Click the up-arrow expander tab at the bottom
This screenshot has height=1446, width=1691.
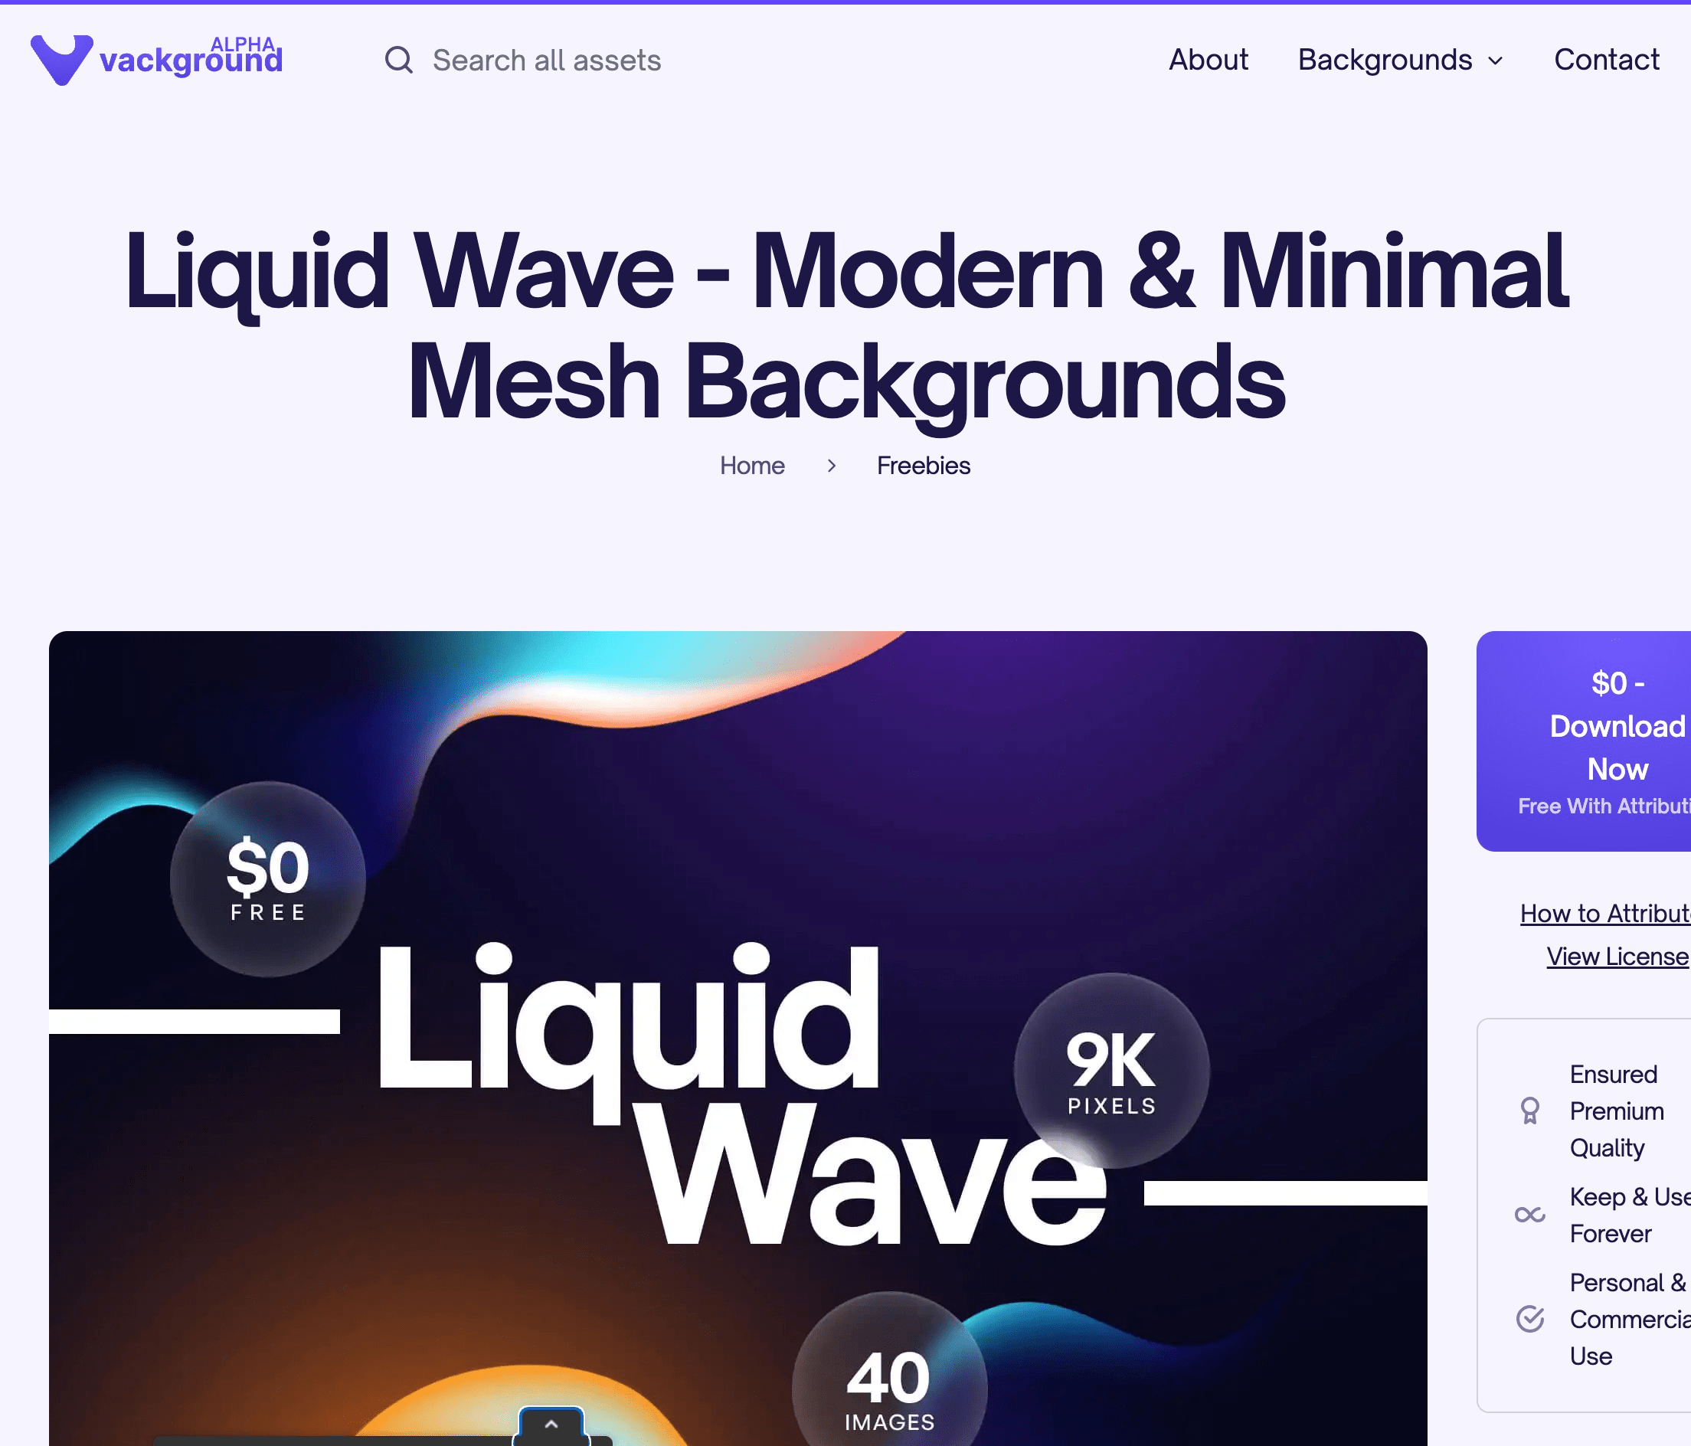coord(551,1425)
